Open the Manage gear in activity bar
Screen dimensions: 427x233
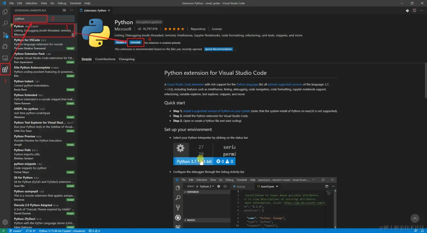point(5,222)
